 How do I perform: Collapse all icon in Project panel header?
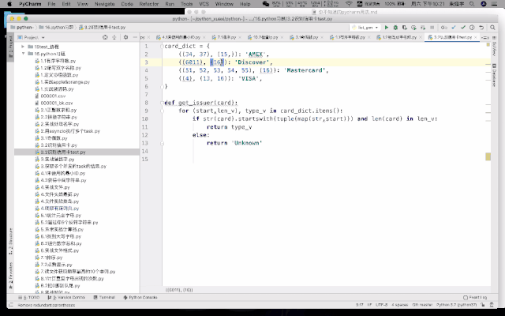[114, 37]
